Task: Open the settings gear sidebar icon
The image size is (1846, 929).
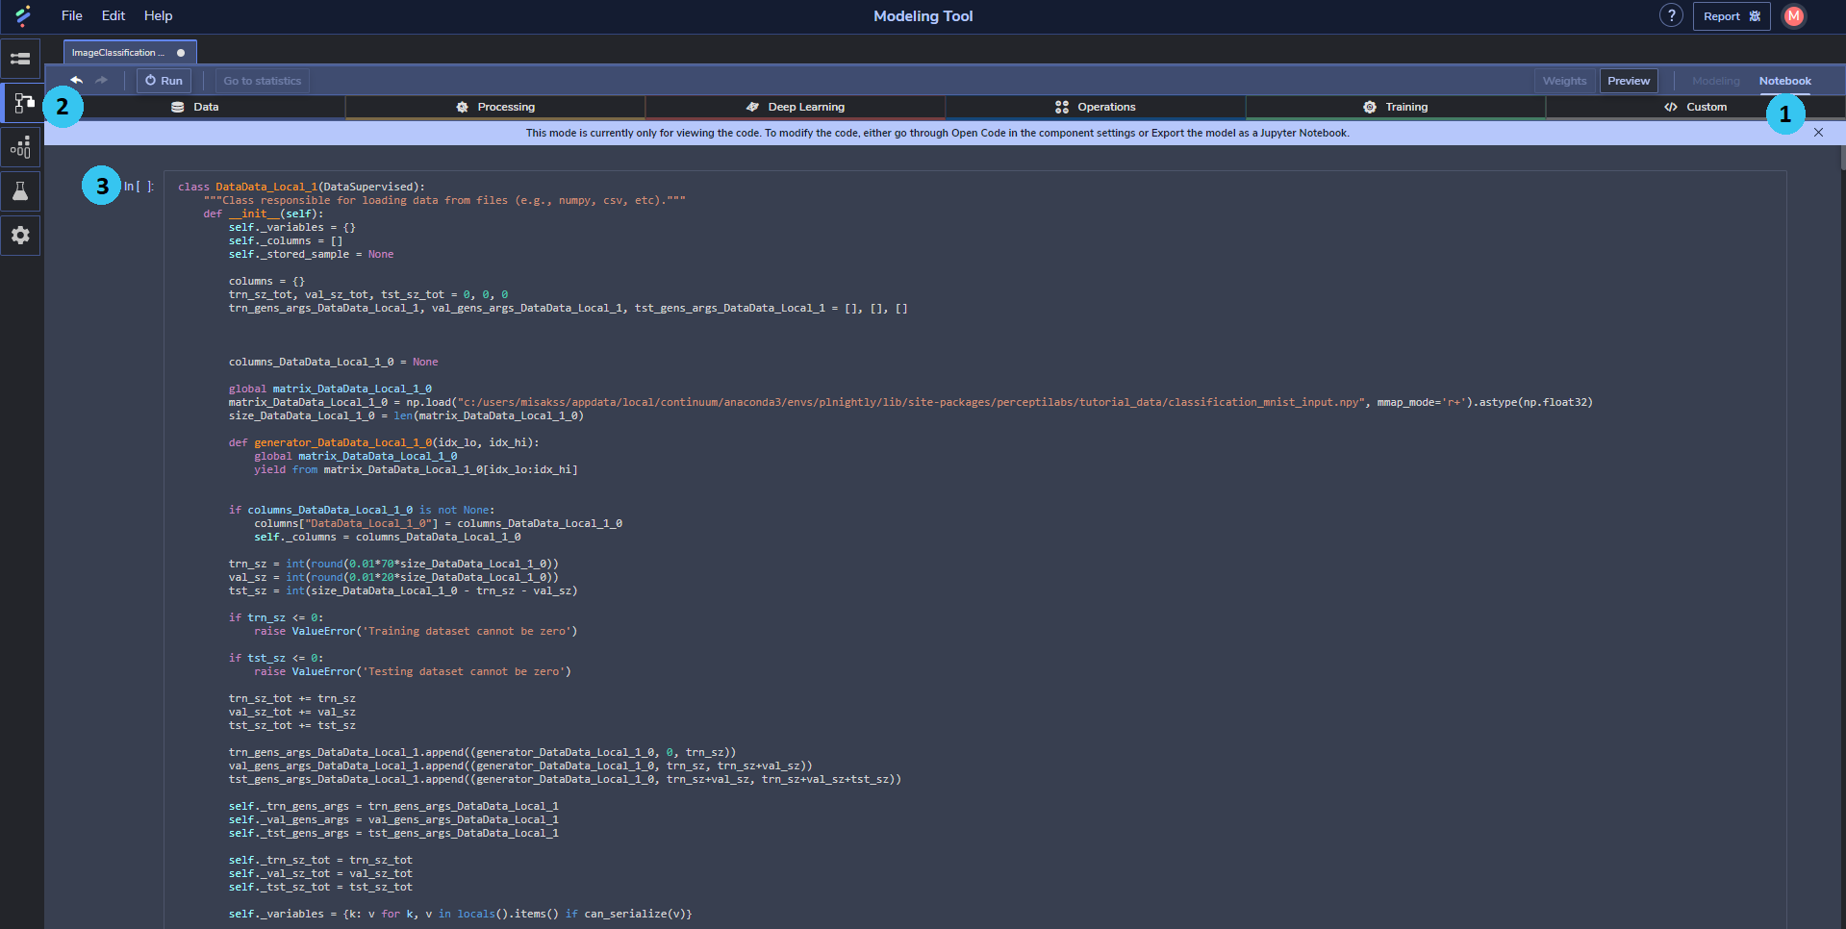Action: pos(20,236)
